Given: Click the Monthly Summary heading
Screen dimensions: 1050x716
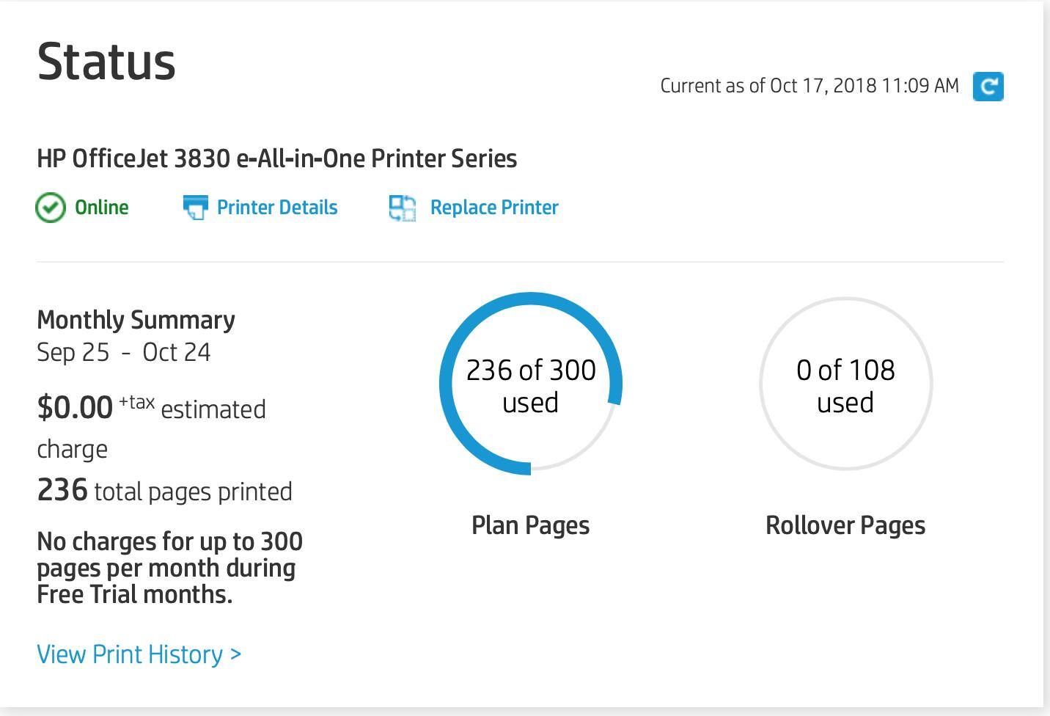Looking at the screenshot, I should pos(136,320).
